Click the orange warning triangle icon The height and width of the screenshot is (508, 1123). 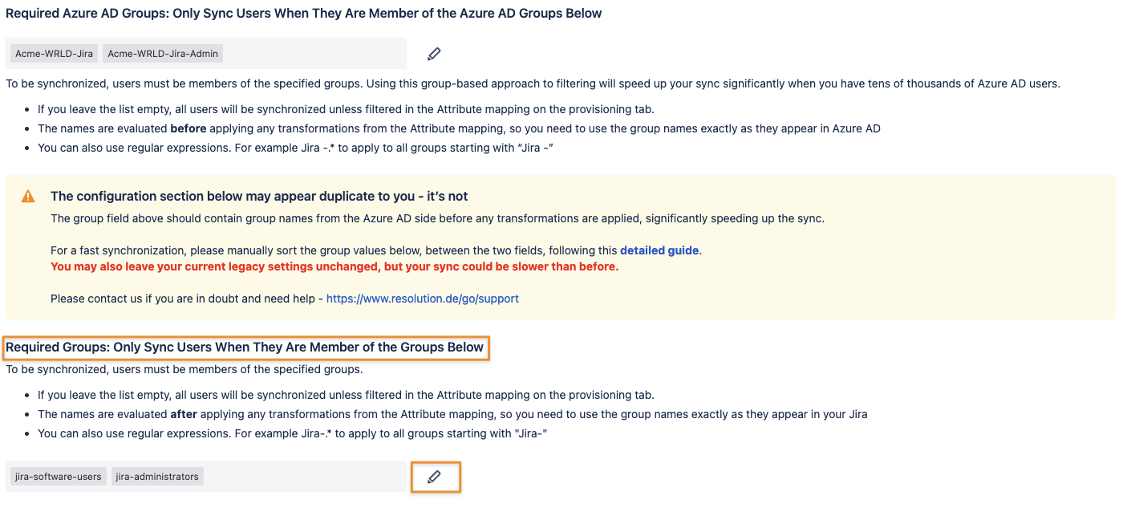(28, 197)
